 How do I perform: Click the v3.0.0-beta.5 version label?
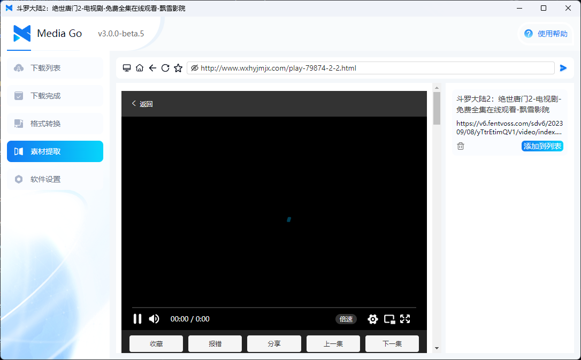[121, 34]
